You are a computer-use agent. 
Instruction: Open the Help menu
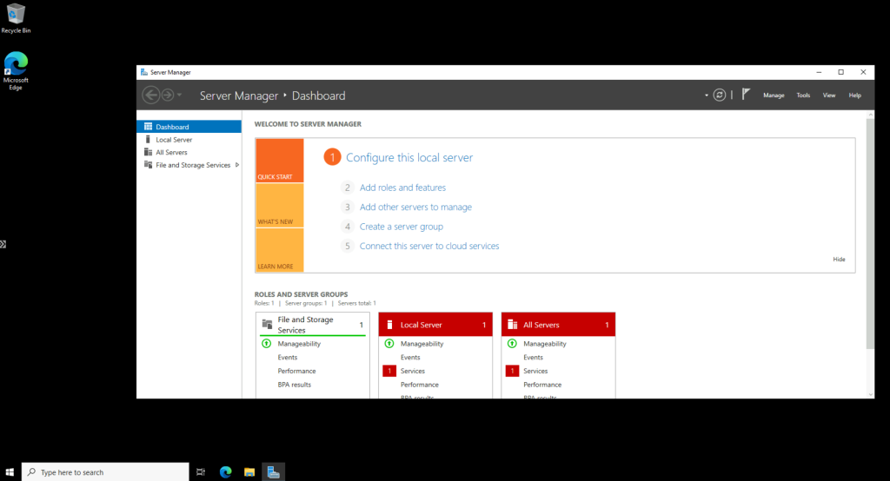point(855,96)
